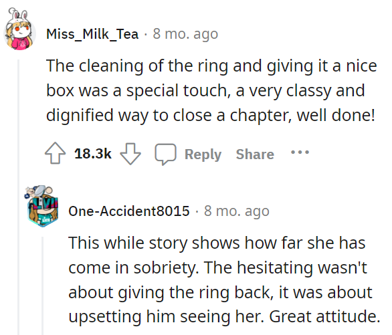Click the 18.3k vote count
The width and height of the screenshot is (392, 335).
click(93, 154)
